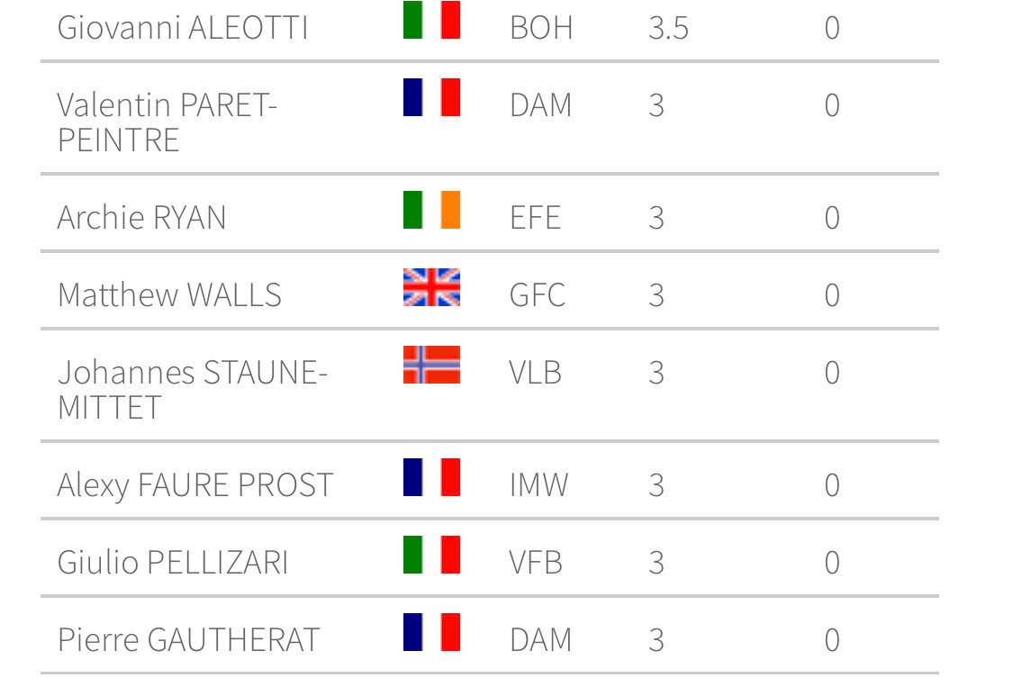1013x687 pixels.
Task: Select the Pierre GAUTHERAT name
Action: [188, 640]
